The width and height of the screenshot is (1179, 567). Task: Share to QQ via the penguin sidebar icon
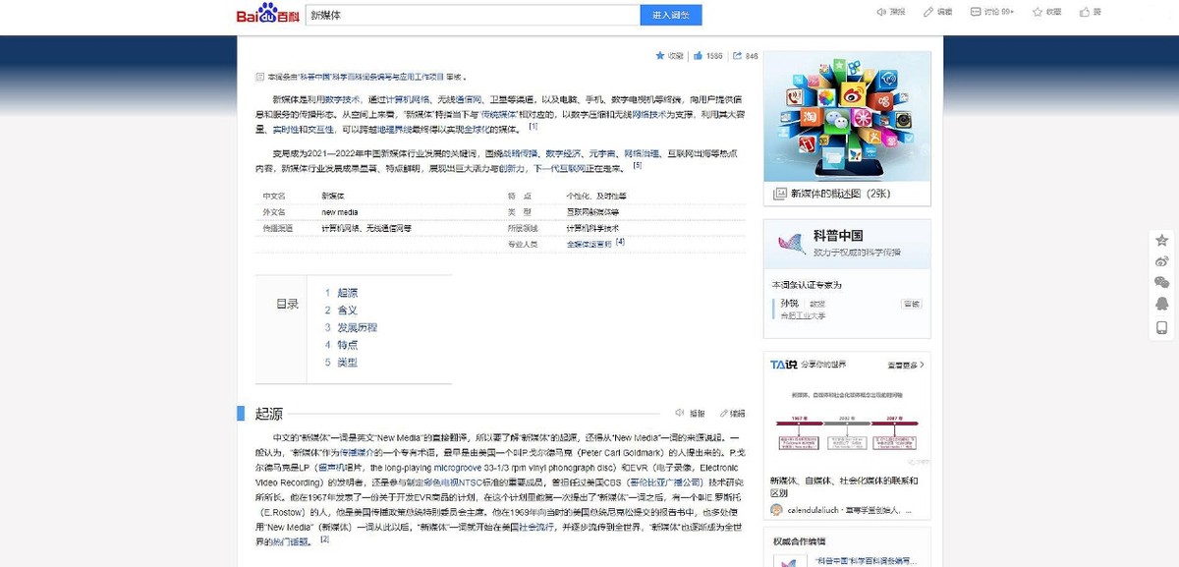(1161, 304)
